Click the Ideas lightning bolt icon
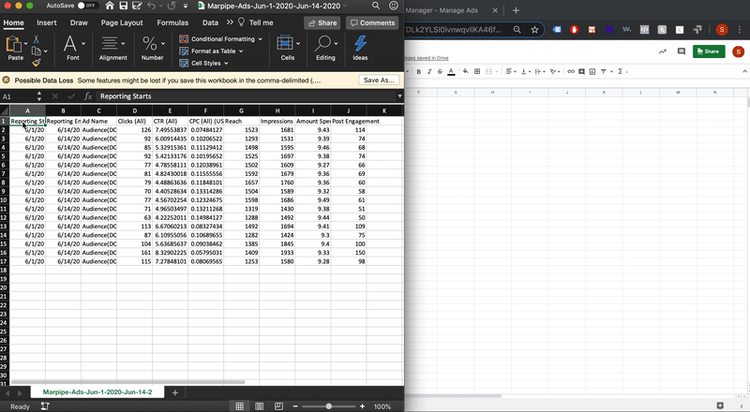 tap(360, 44)
